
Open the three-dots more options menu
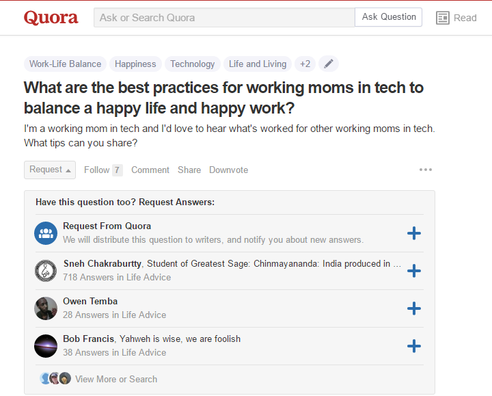(x=426, y=170)
